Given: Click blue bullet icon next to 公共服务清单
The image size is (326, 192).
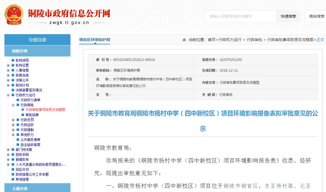Looking at the screenshot, I should pos(18,140).
